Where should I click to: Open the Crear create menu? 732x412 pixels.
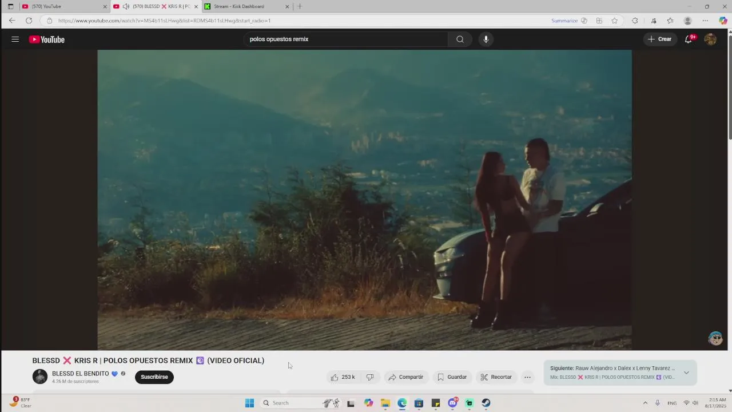[659, 39]
